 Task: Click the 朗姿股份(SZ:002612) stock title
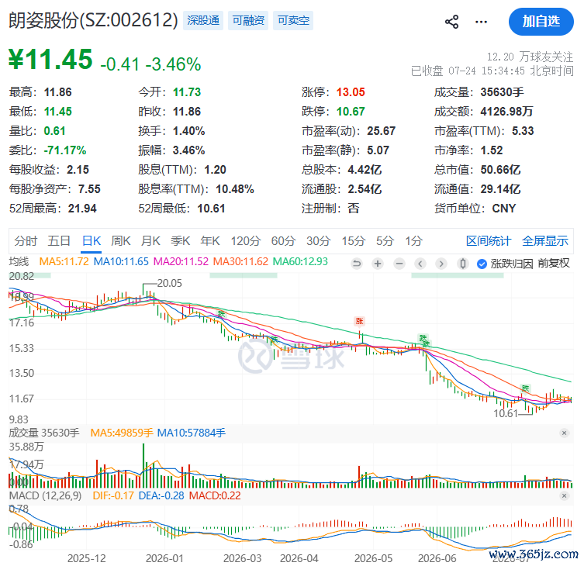[x=94, y=20]
